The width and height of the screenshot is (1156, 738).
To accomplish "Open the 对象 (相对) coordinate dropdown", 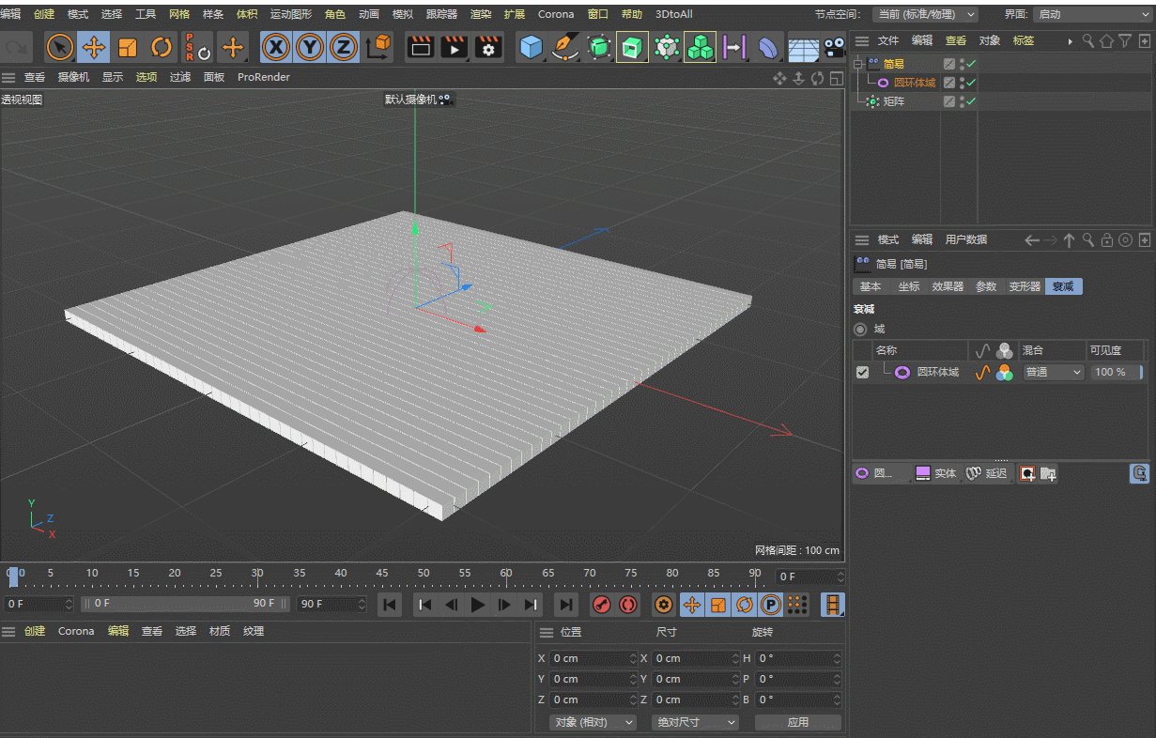I will click(593, 722).
